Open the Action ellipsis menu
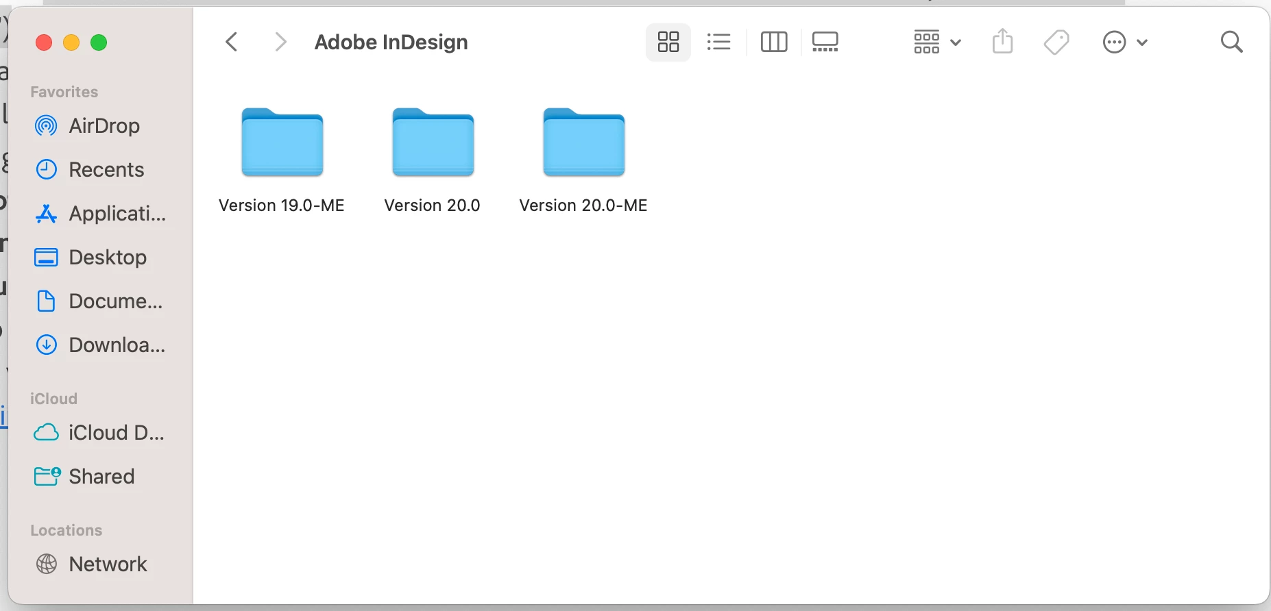This screenshot has height=611, width=1271. point(1124,42)
